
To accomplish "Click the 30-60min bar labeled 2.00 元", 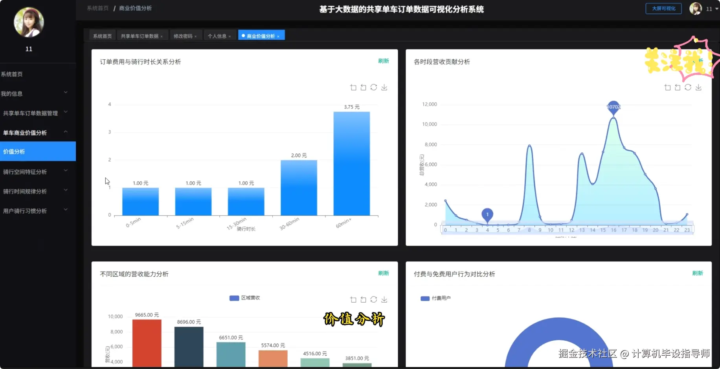I will (299, 188).
